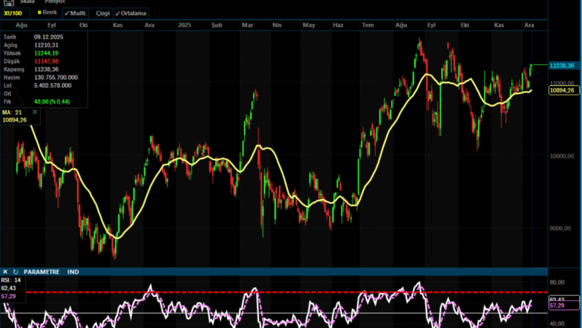Toggle the Ortalama checkbox
The height and width of the screenshot is (328, 582).
[131, 13]
